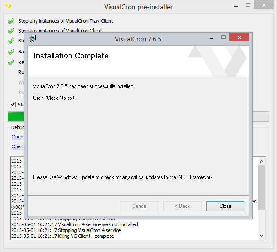The width and height of the screenshot is (277, 252).
Task: Open the first debug link
Action: coord(18,137)
